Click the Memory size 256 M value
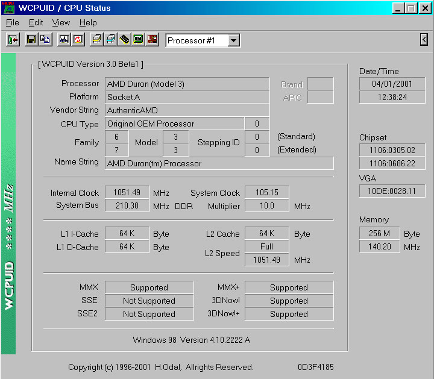 [380, 233]
